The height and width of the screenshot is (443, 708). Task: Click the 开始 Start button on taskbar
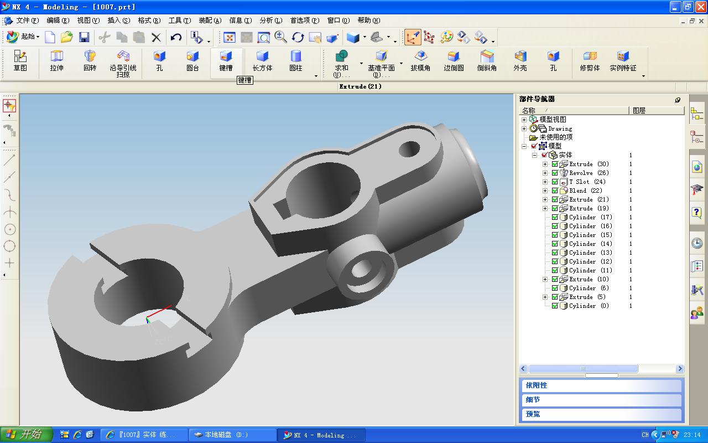(27, 435)
